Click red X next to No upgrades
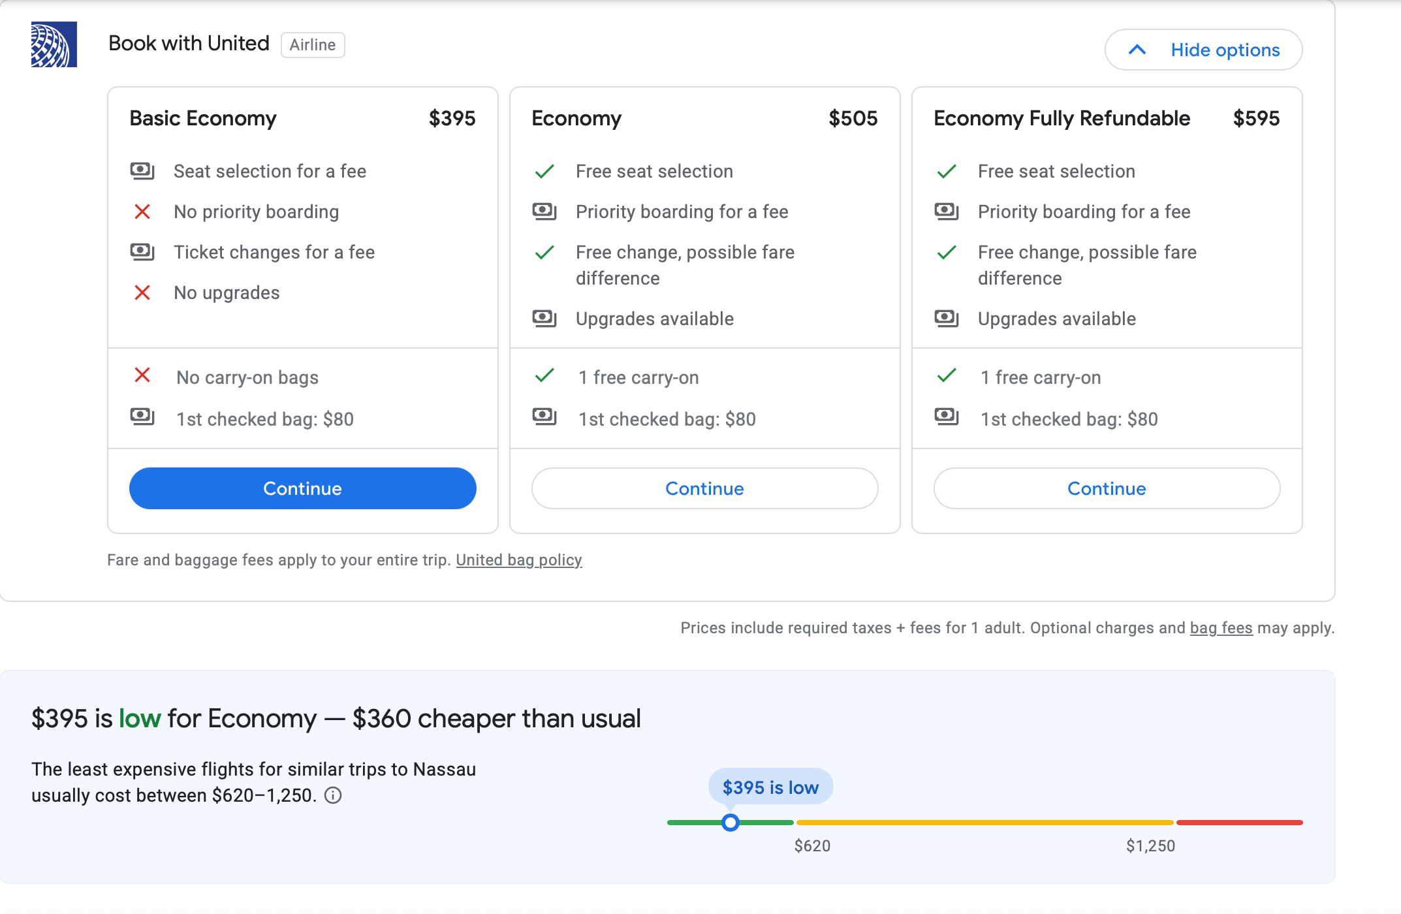1401x914 pixels. click(x=142, y=292)
